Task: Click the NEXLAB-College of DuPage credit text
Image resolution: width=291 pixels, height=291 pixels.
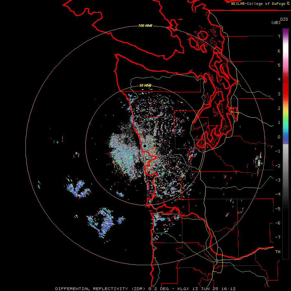Action: (x=258, y=4)
